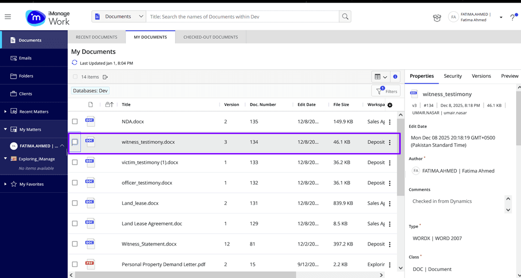521x278 pixels.
Task: Expand the Recent Matters section
Action: tap(5, 112)
